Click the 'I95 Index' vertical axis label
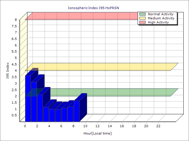 point(8,70)
